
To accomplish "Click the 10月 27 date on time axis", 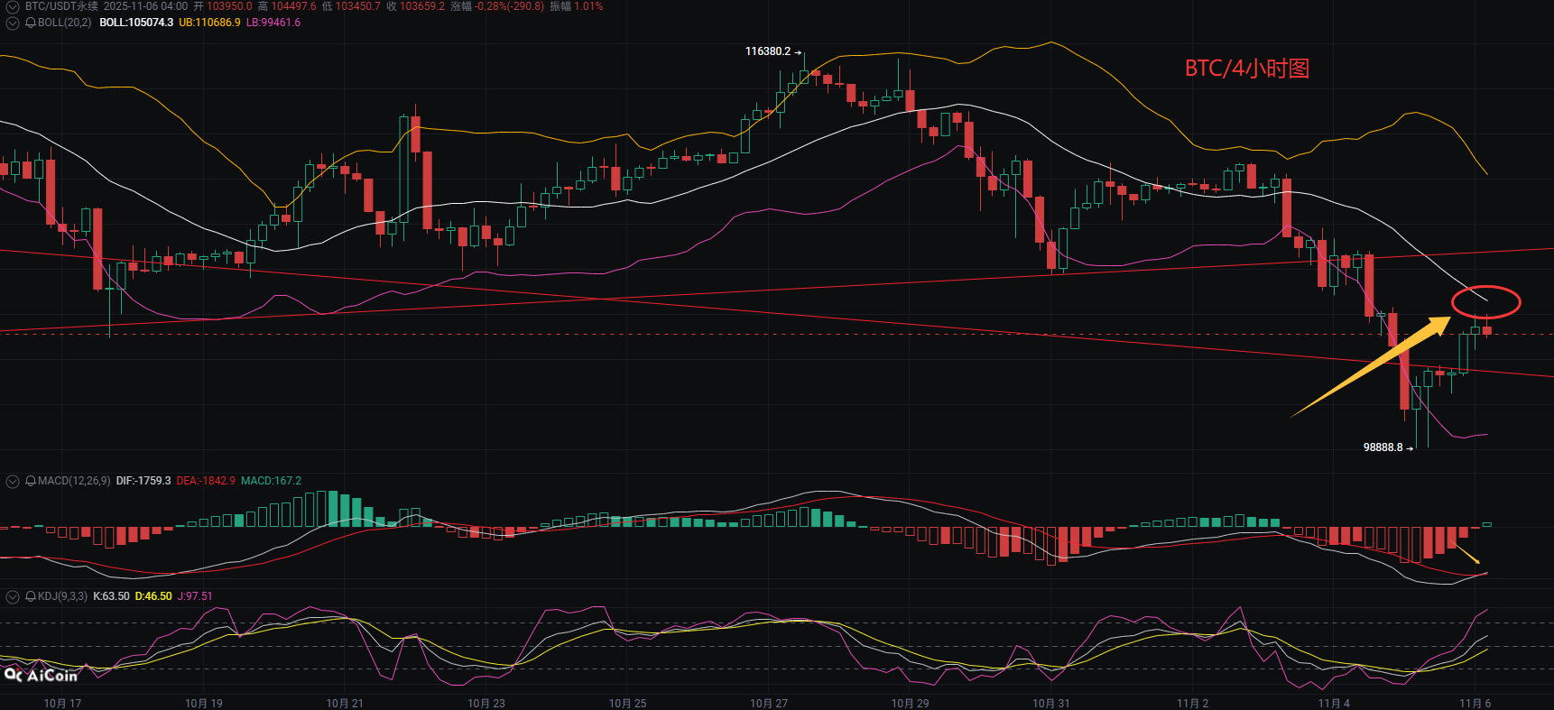I will tap(769, 703).
